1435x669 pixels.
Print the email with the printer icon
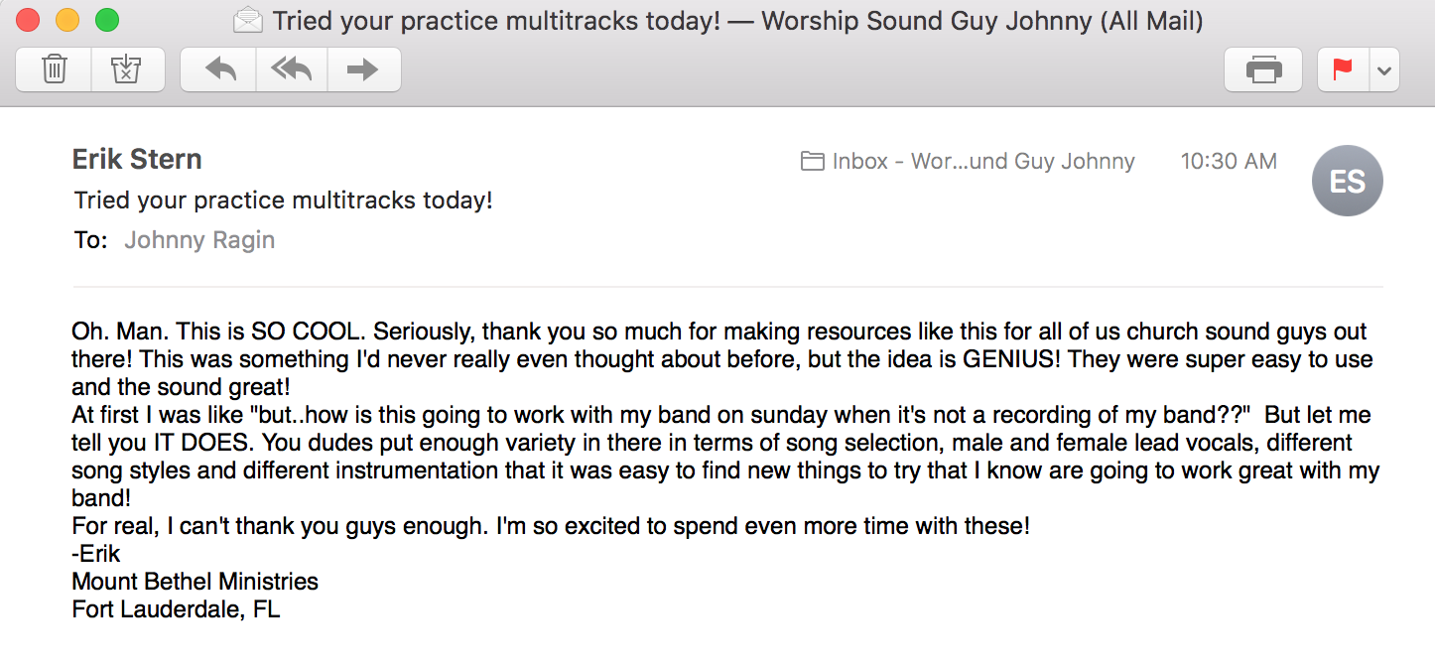(1263, 69)
